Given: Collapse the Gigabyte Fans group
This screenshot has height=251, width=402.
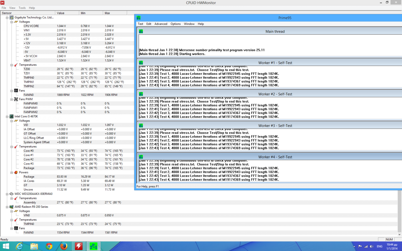Looking at the screenshot, I should 12,91.
